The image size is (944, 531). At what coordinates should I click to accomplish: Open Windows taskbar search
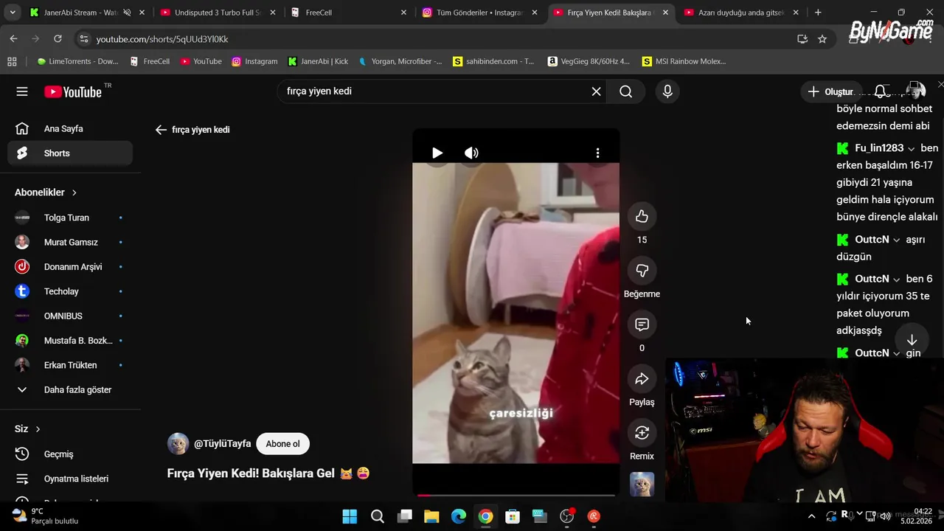click(x=377, y=516)
